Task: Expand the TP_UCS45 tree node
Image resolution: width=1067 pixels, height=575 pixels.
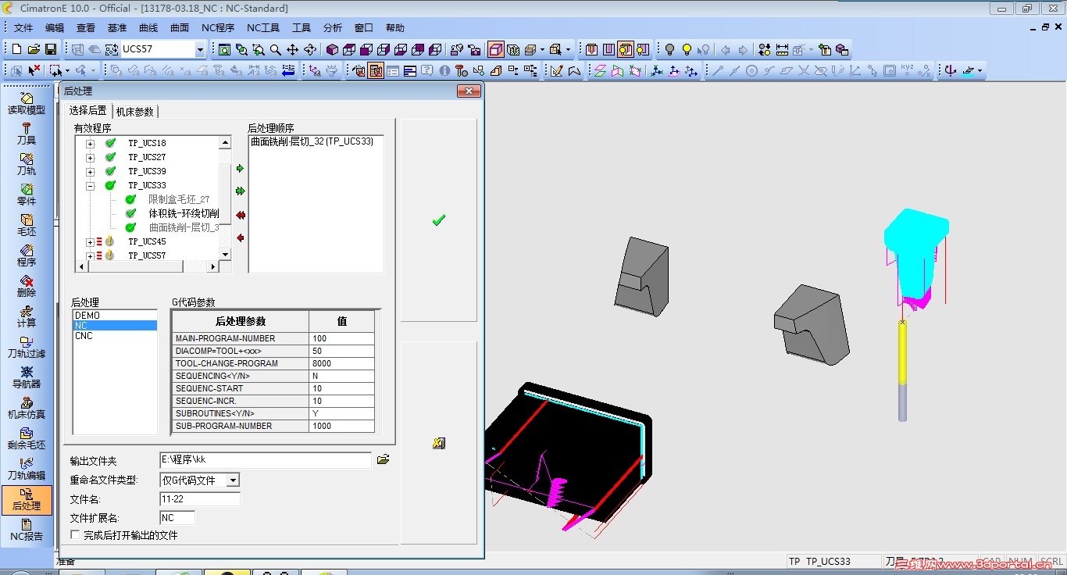Action: (x=91, y=242)
